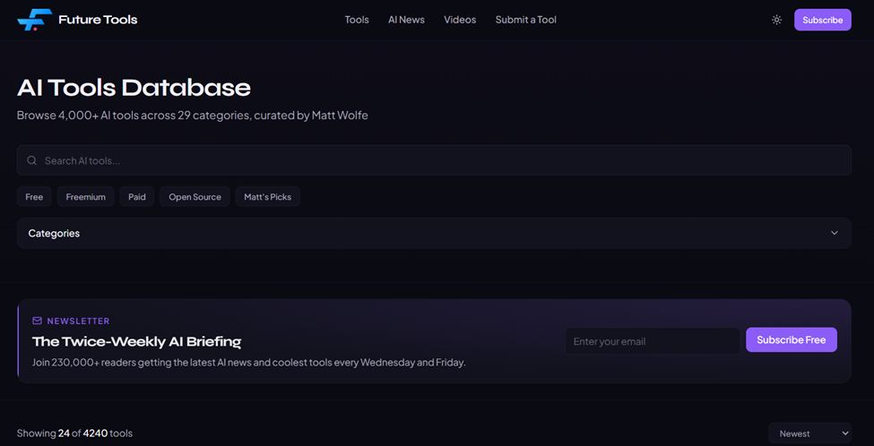This screenshot has height=446, width=874.
Task: Click the search magnifier icon
Action: 32,161
